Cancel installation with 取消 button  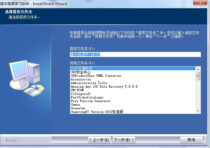click(191, 140)
